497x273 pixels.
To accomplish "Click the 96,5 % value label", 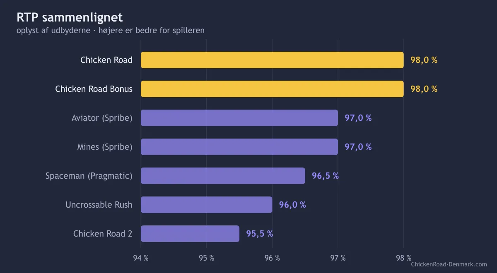I will [325, 176].
